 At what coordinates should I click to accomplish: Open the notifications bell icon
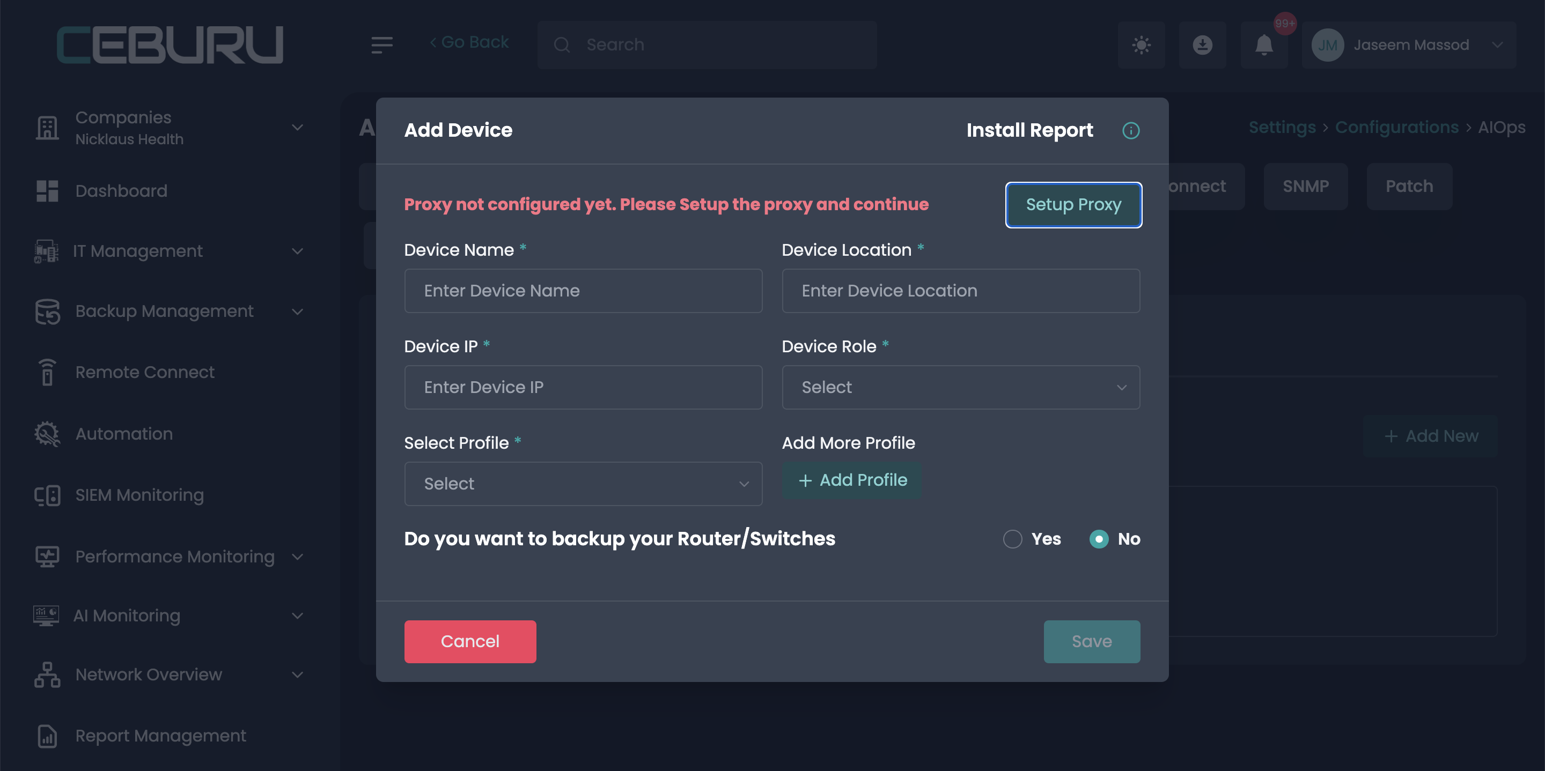point(1264,45)
